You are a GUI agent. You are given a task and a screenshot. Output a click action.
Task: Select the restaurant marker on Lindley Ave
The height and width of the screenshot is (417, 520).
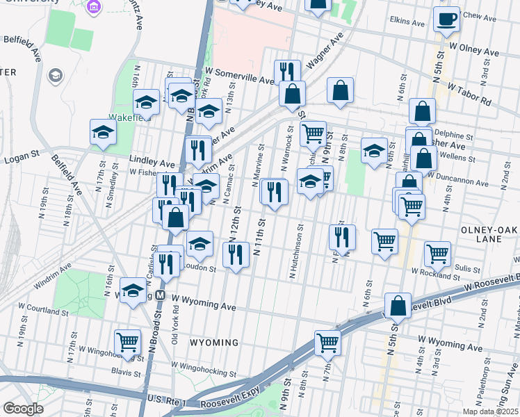198,149
